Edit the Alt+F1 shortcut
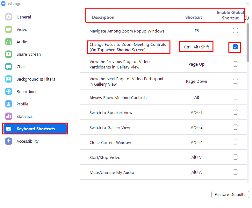 coord(196,112)
